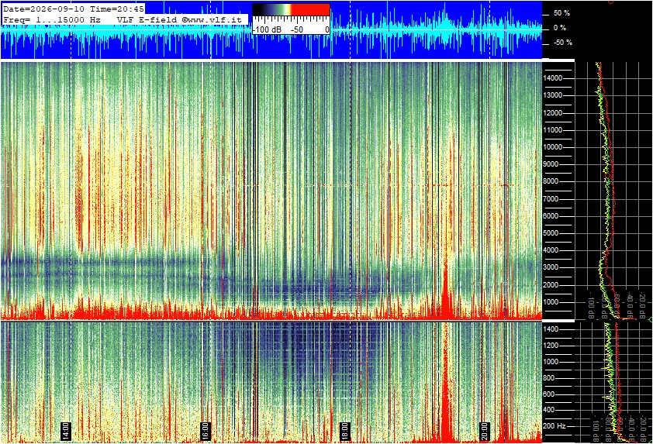Viewport: 653px width, 444px height.
Task: Click the 600 label on lower scale
Action: (x=548, y=394)
